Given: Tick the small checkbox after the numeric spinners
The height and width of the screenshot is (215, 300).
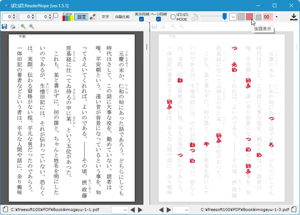Looking at the screenshot, I should tap(56, 15).
